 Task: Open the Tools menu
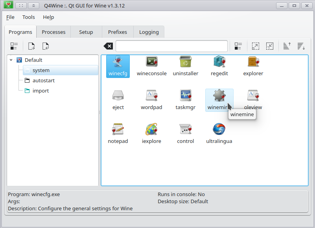[x=28, y=17]
